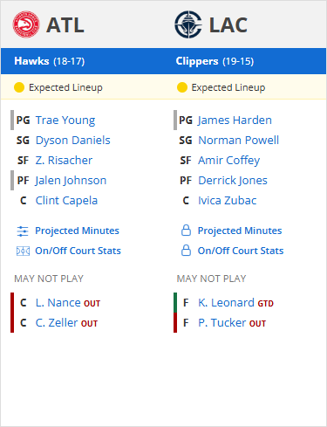Open Trae Young's player page
Viewport: 327px width, 427px height.
point(65,121)
